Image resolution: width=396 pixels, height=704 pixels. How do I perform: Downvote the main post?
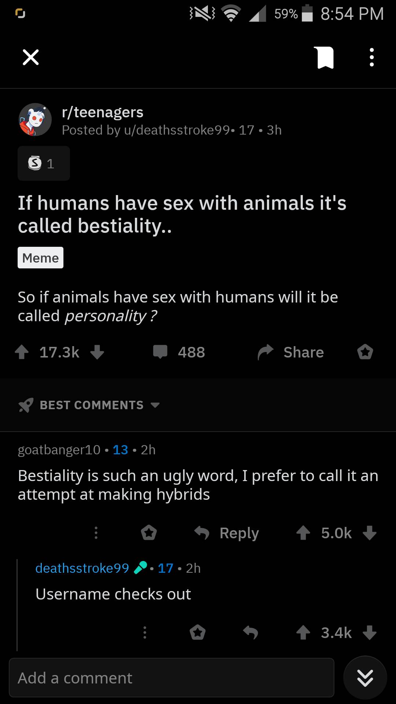tap(97, 352)
